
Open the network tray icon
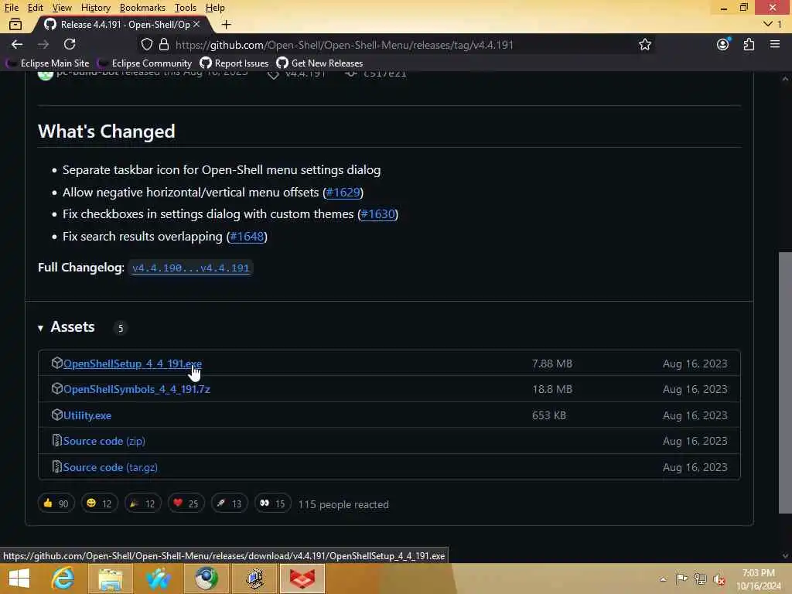coord(700,579)
